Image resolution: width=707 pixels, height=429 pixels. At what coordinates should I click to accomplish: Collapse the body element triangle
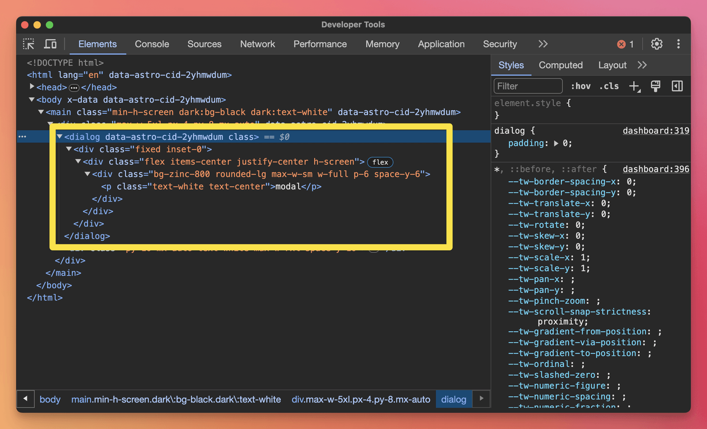click(x=32, y=100)
